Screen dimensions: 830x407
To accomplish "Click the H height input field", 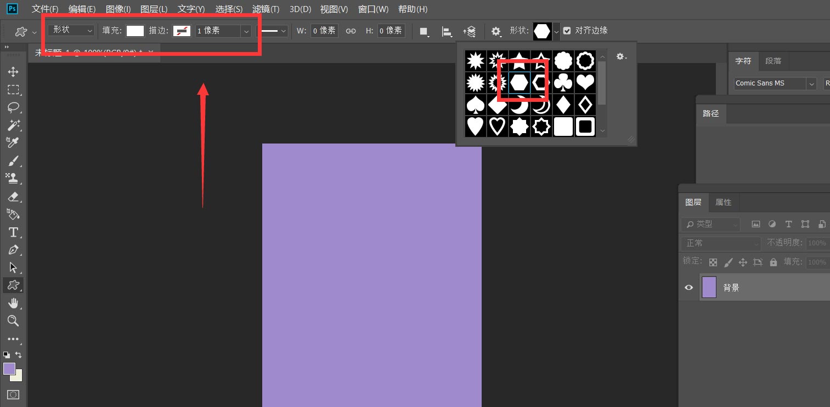I will pyautogui.click(x=391, y=31).
